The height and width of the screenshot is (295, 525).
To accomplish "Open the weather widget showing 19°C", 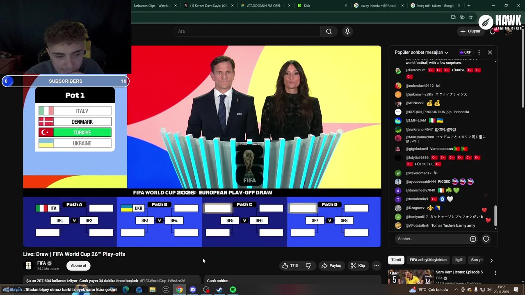I will click(x=429, y=290).
